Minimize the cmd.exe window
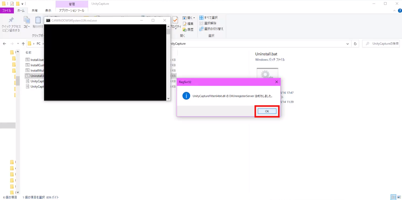Viewport: 402px width, 200px height. point(142,20)
